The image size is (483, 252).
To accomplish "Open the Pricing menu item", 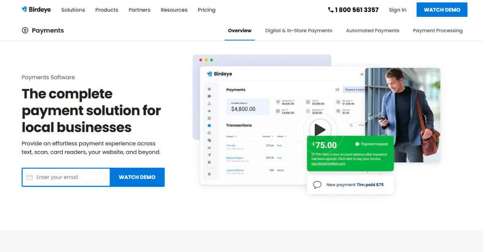I will click(206, 10).
